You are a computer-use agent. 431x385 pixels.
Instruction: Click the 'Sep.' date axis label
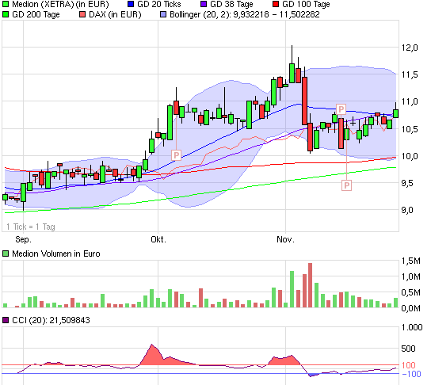coord(23,239)
